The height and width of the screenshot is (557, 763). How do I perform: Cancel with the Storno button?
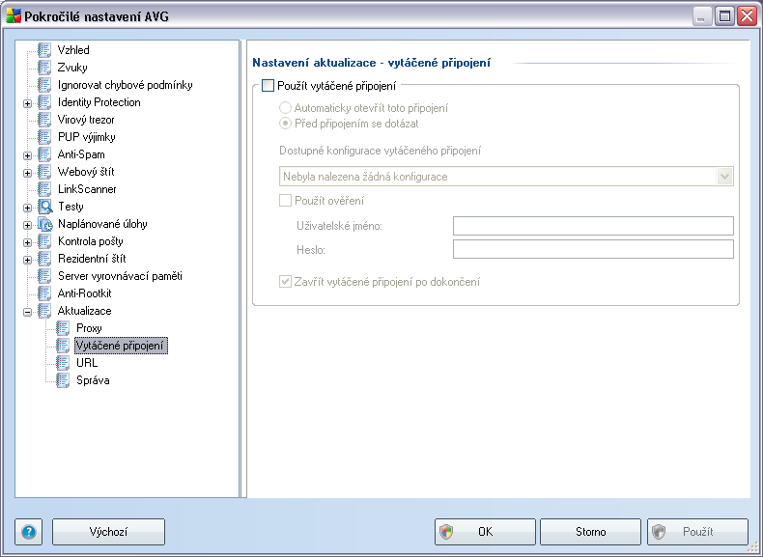pyautogui.click(x=591, y=532)
